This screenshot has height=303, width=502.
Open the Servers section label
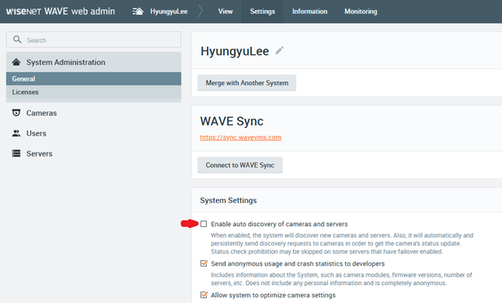point(40,153)
